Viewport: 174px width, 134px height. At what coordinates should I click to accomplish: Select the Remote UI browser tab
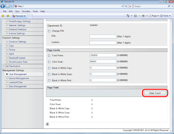pos(19,16)
